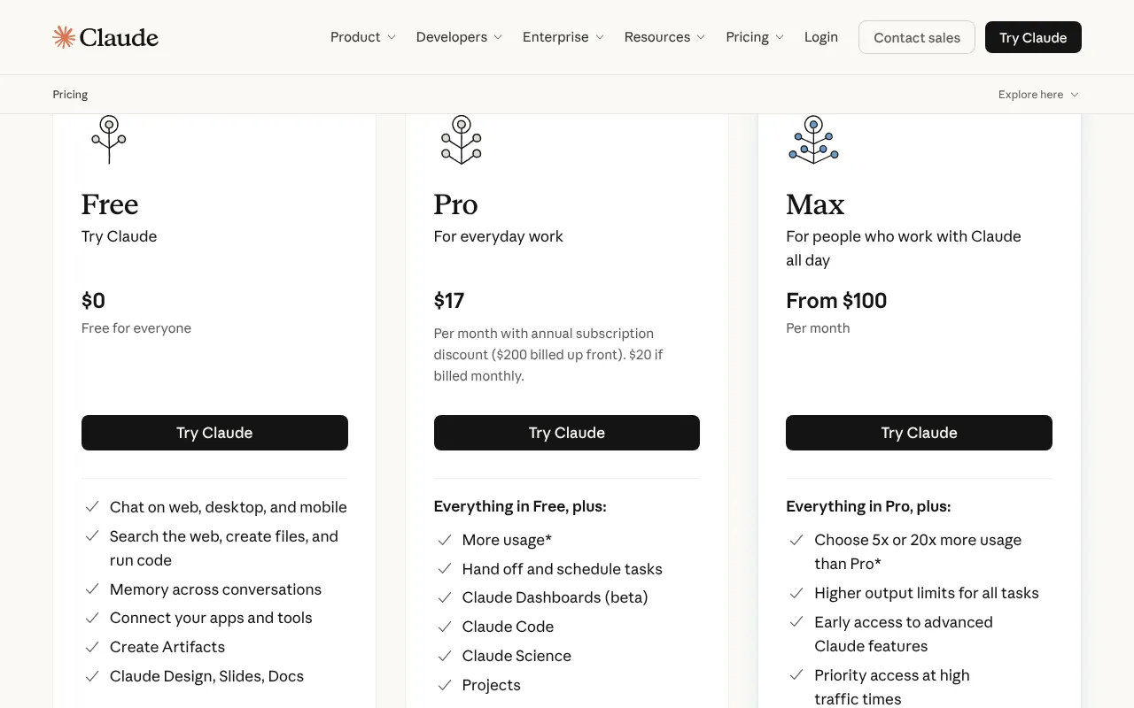Click Try Claude under the Free plan
The image size is (1134, 708).
pyautogui.click(x=214, y=433)
